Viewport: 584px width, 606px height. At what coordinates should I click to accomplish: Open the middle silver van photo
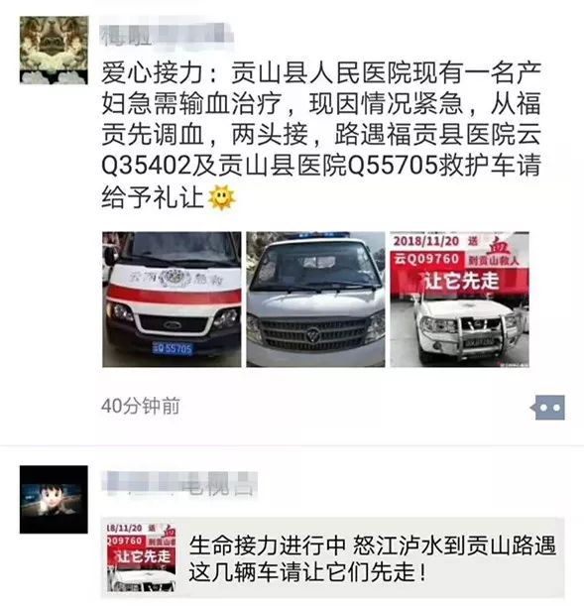coord(315,300)
